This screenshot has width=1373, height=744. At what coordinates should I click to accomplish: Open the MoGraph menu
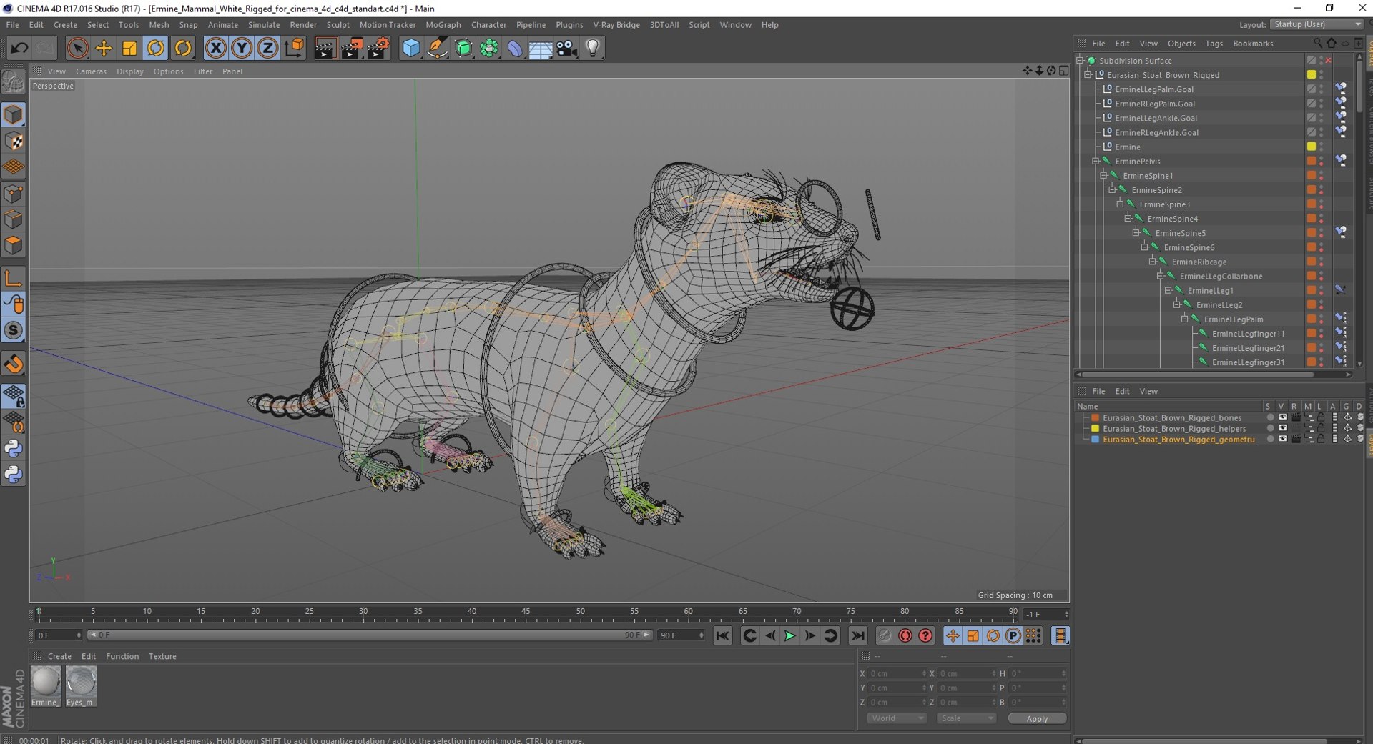[443, 25]
